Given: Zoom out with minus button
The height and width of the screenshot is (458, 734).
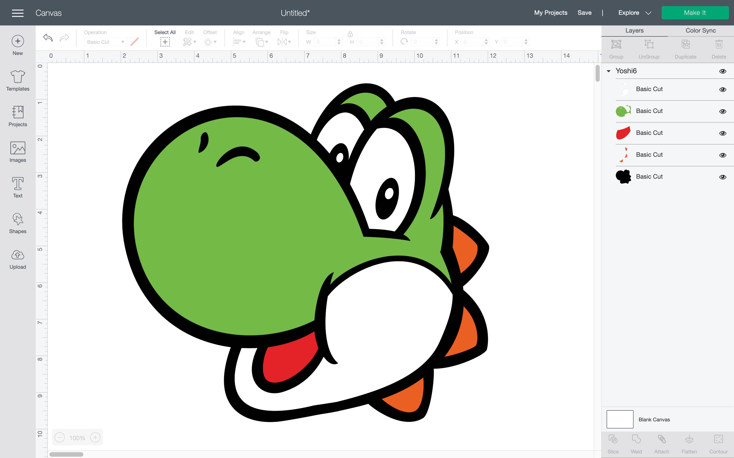Looking at the screenshot, I should tap(60, 437).
